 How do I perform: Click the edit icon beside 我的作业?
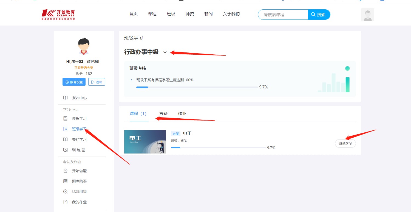(x=65, y=202)
